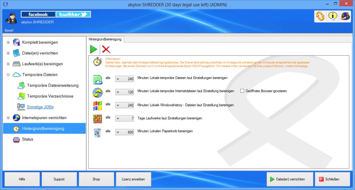Click the Support button

point(59,179)
